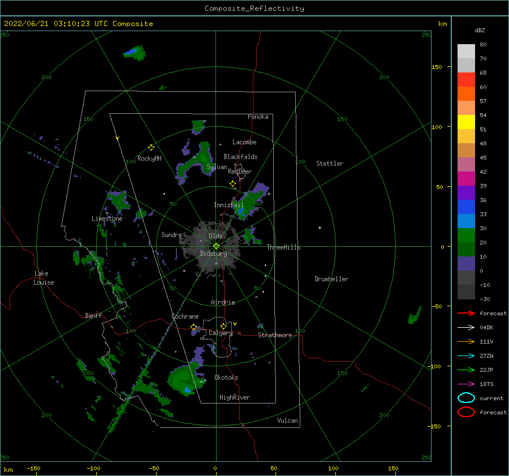Click the cyan current ellipse icon
Image resolution: width=509 pixels, height=476 pixels.
pyautogui.click(x=466, y=398)
